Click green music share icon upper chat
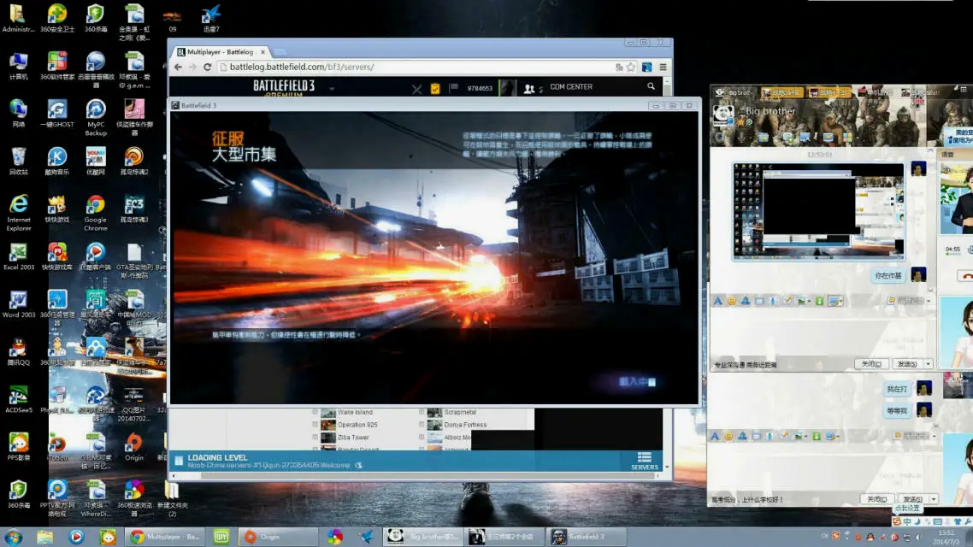Screen dimensions: 973x547 [x=819, y=301]
